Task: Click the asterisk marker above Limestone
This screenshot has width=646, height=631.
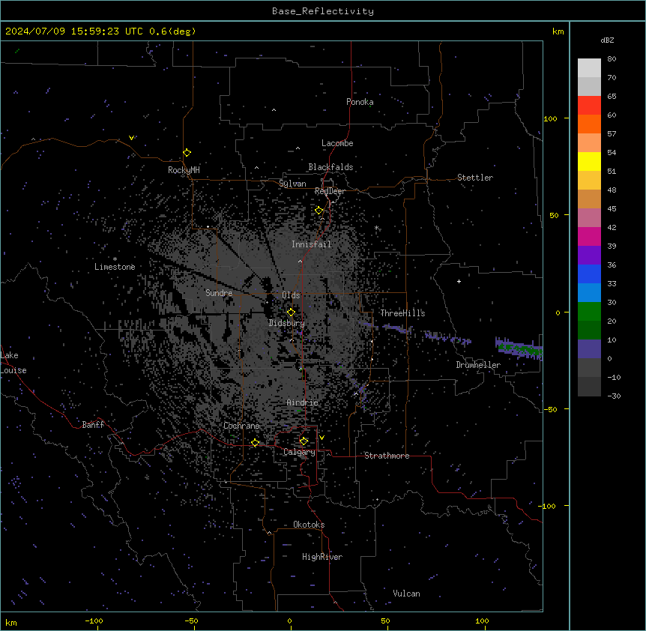Action: 115,259
